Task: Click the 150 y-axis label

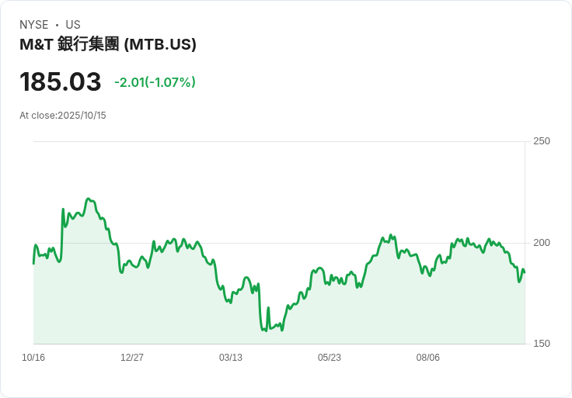Action: point(541,344)
